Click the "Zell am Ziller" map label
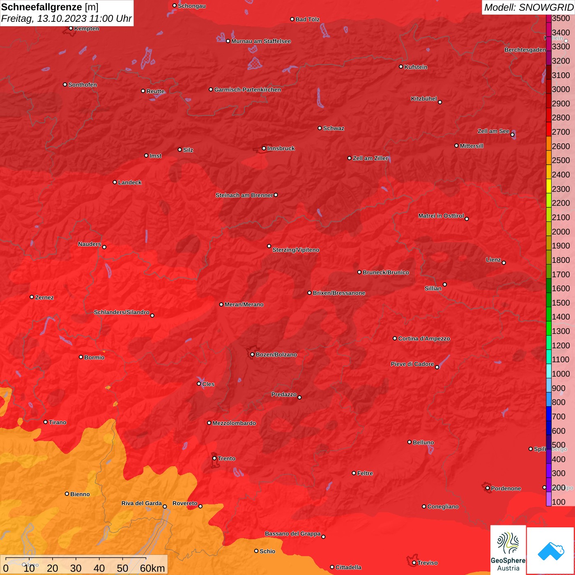 tap(370, 158)
